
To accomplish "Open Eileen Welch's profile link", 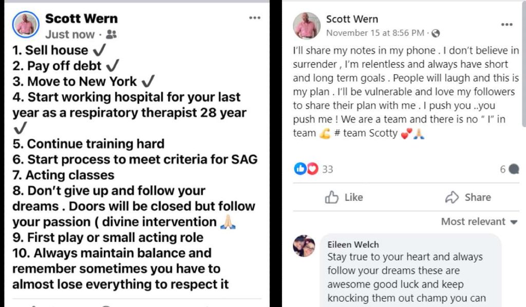I will click(x=353, y=244).
